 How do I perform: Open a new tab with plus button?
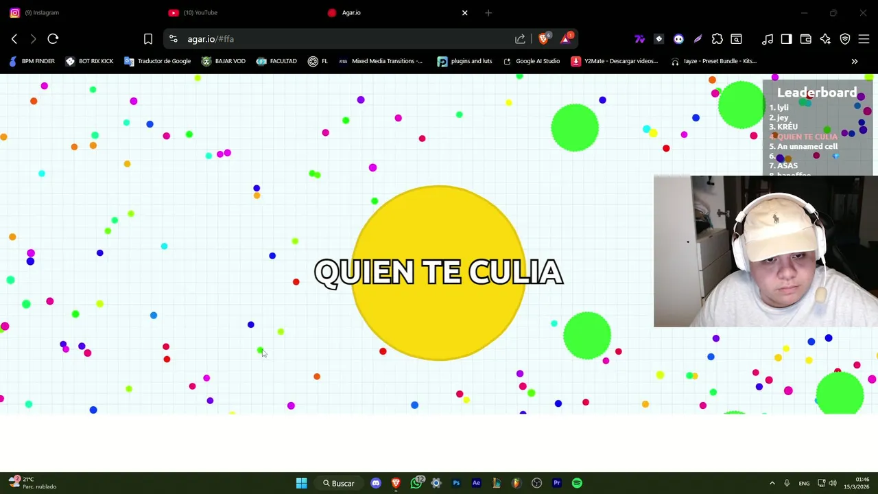click(488, 12)
